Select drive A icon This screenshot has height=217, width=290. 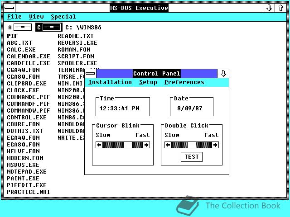pos(20,27)
